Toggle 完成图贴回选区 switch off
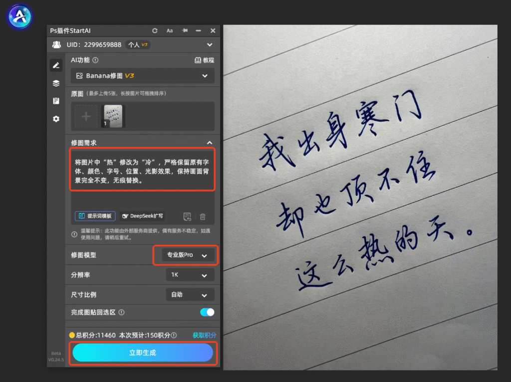The height and width of the screenshot is (382, 511). pos(207,312)
